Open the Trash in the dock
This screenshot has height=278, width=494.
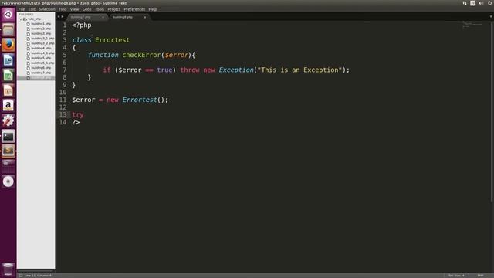pos(8,270)
